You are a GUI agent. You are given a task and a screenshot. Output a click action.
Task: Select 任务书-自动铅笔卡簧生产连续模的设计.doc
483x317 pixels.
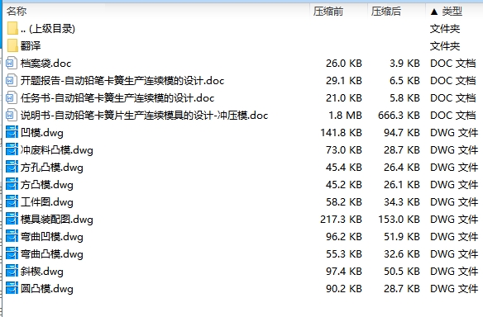click(x=117, y=98)
